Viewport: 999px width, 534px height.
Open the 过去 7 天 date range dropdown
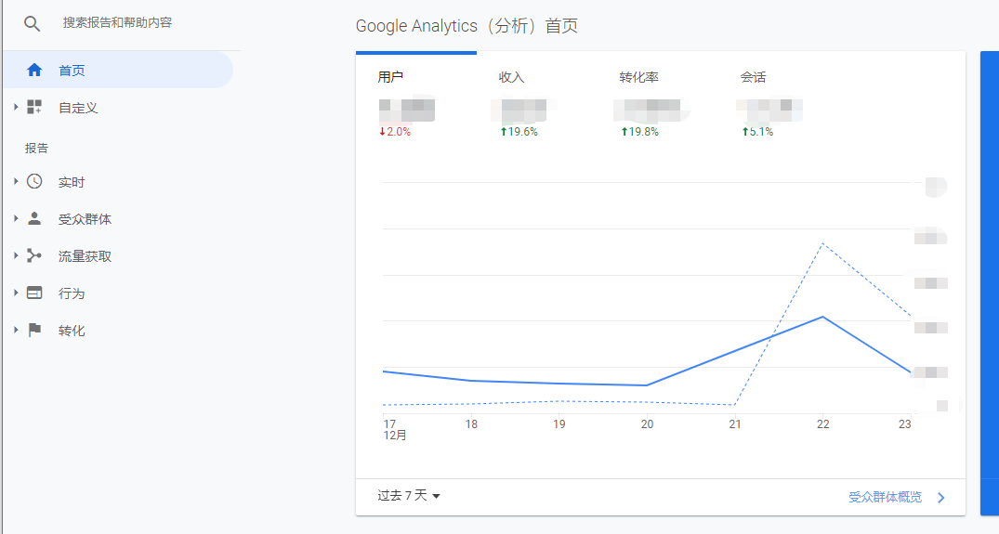pos(408,495)
